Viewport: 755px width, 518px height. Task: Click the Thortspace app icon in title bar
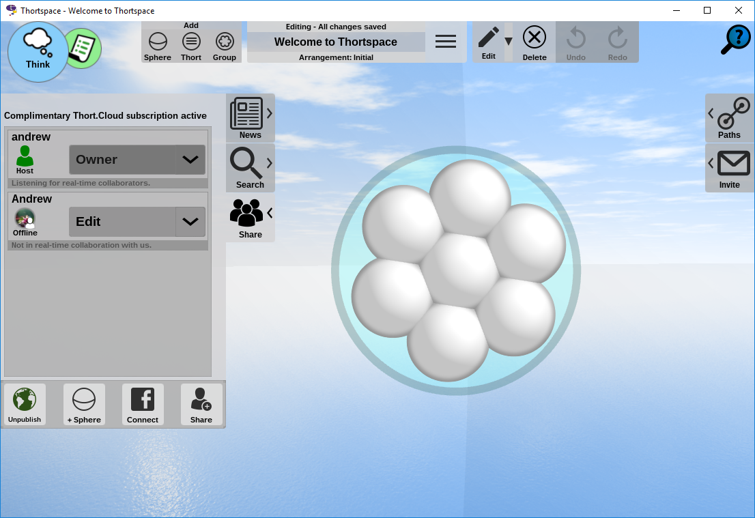11,10
